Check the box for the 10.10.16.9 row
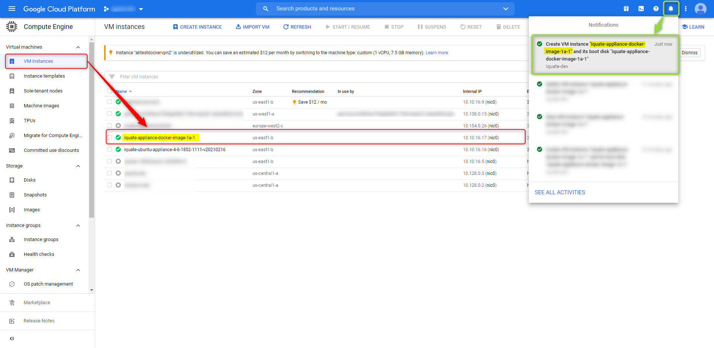 [x=109, y=102]
